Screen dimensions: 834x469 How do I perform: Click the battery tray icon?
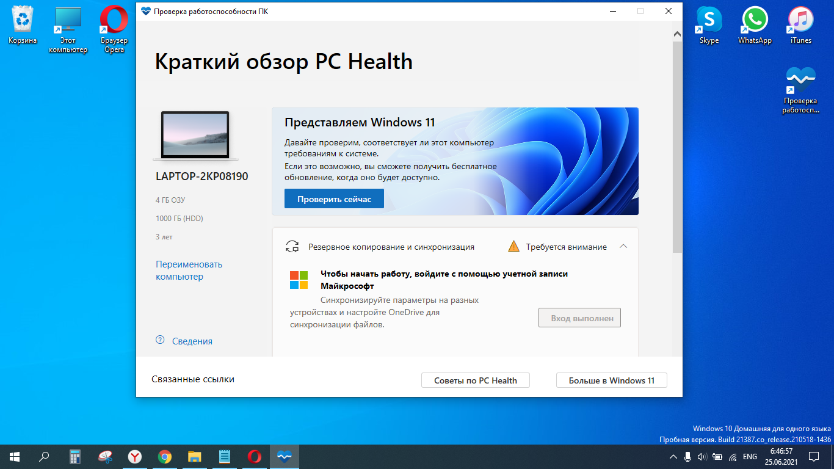point(717,456)
